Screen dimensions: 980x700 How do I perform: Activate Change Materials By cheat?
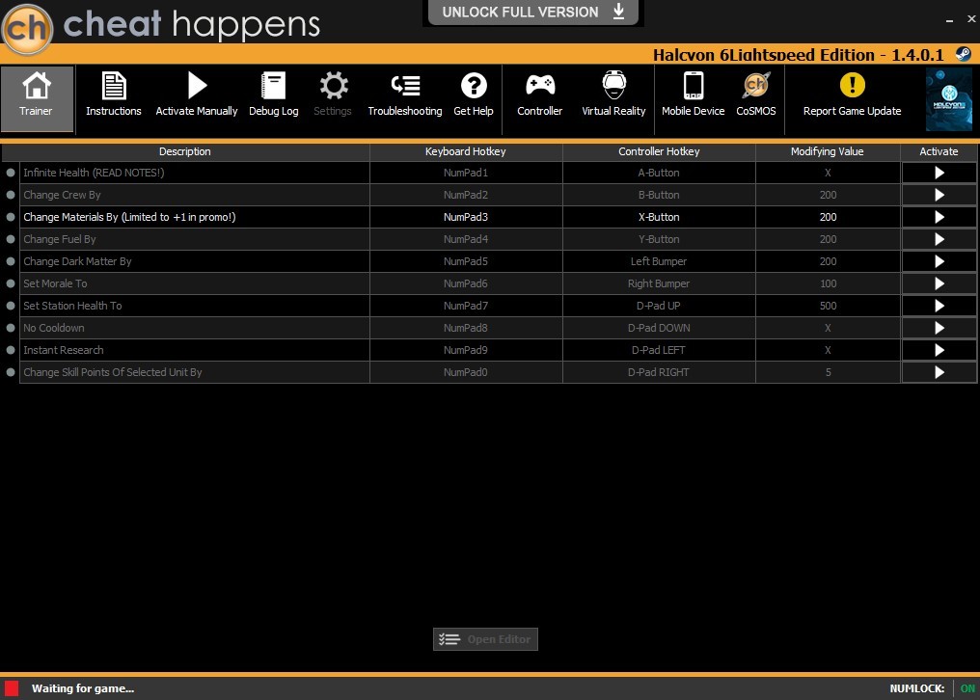tap(939, 218)
